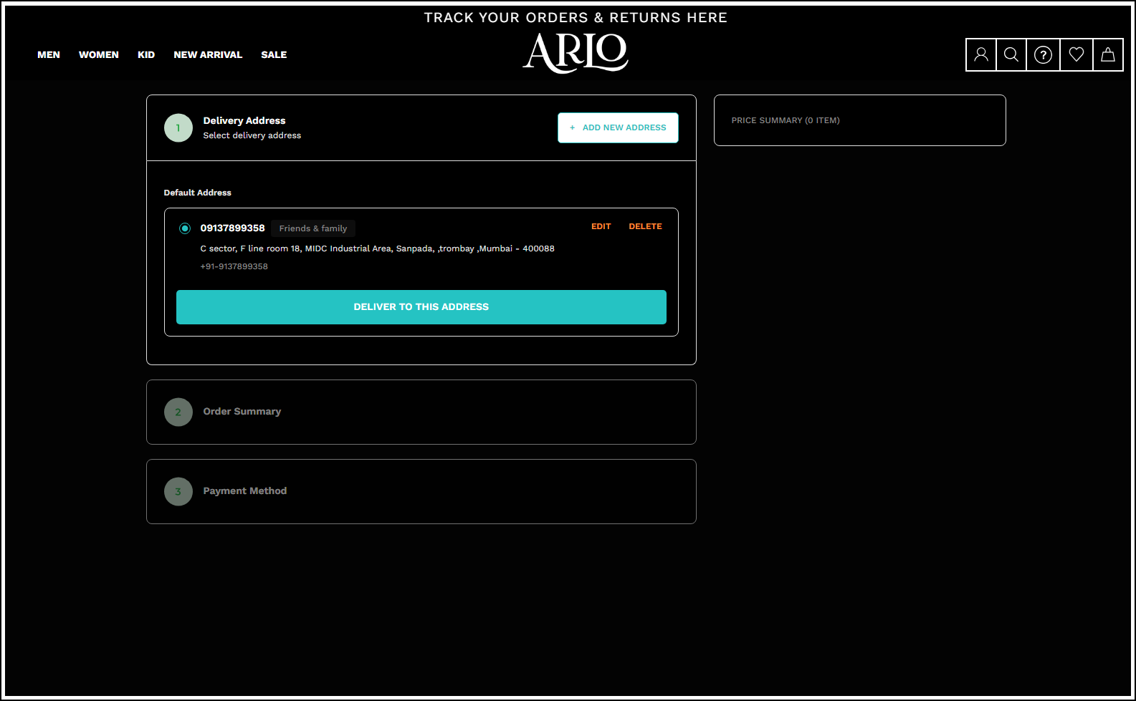Open the MEN menu
This screenshot has height=701, width=1136.
pyautogui.click(x=49, y=55)
